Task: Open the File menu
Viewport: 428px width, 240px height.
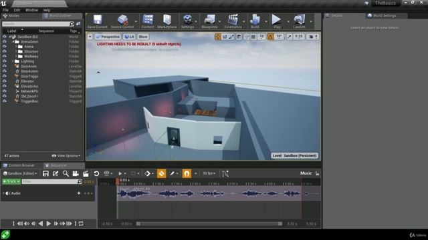Action: (6, 10)
